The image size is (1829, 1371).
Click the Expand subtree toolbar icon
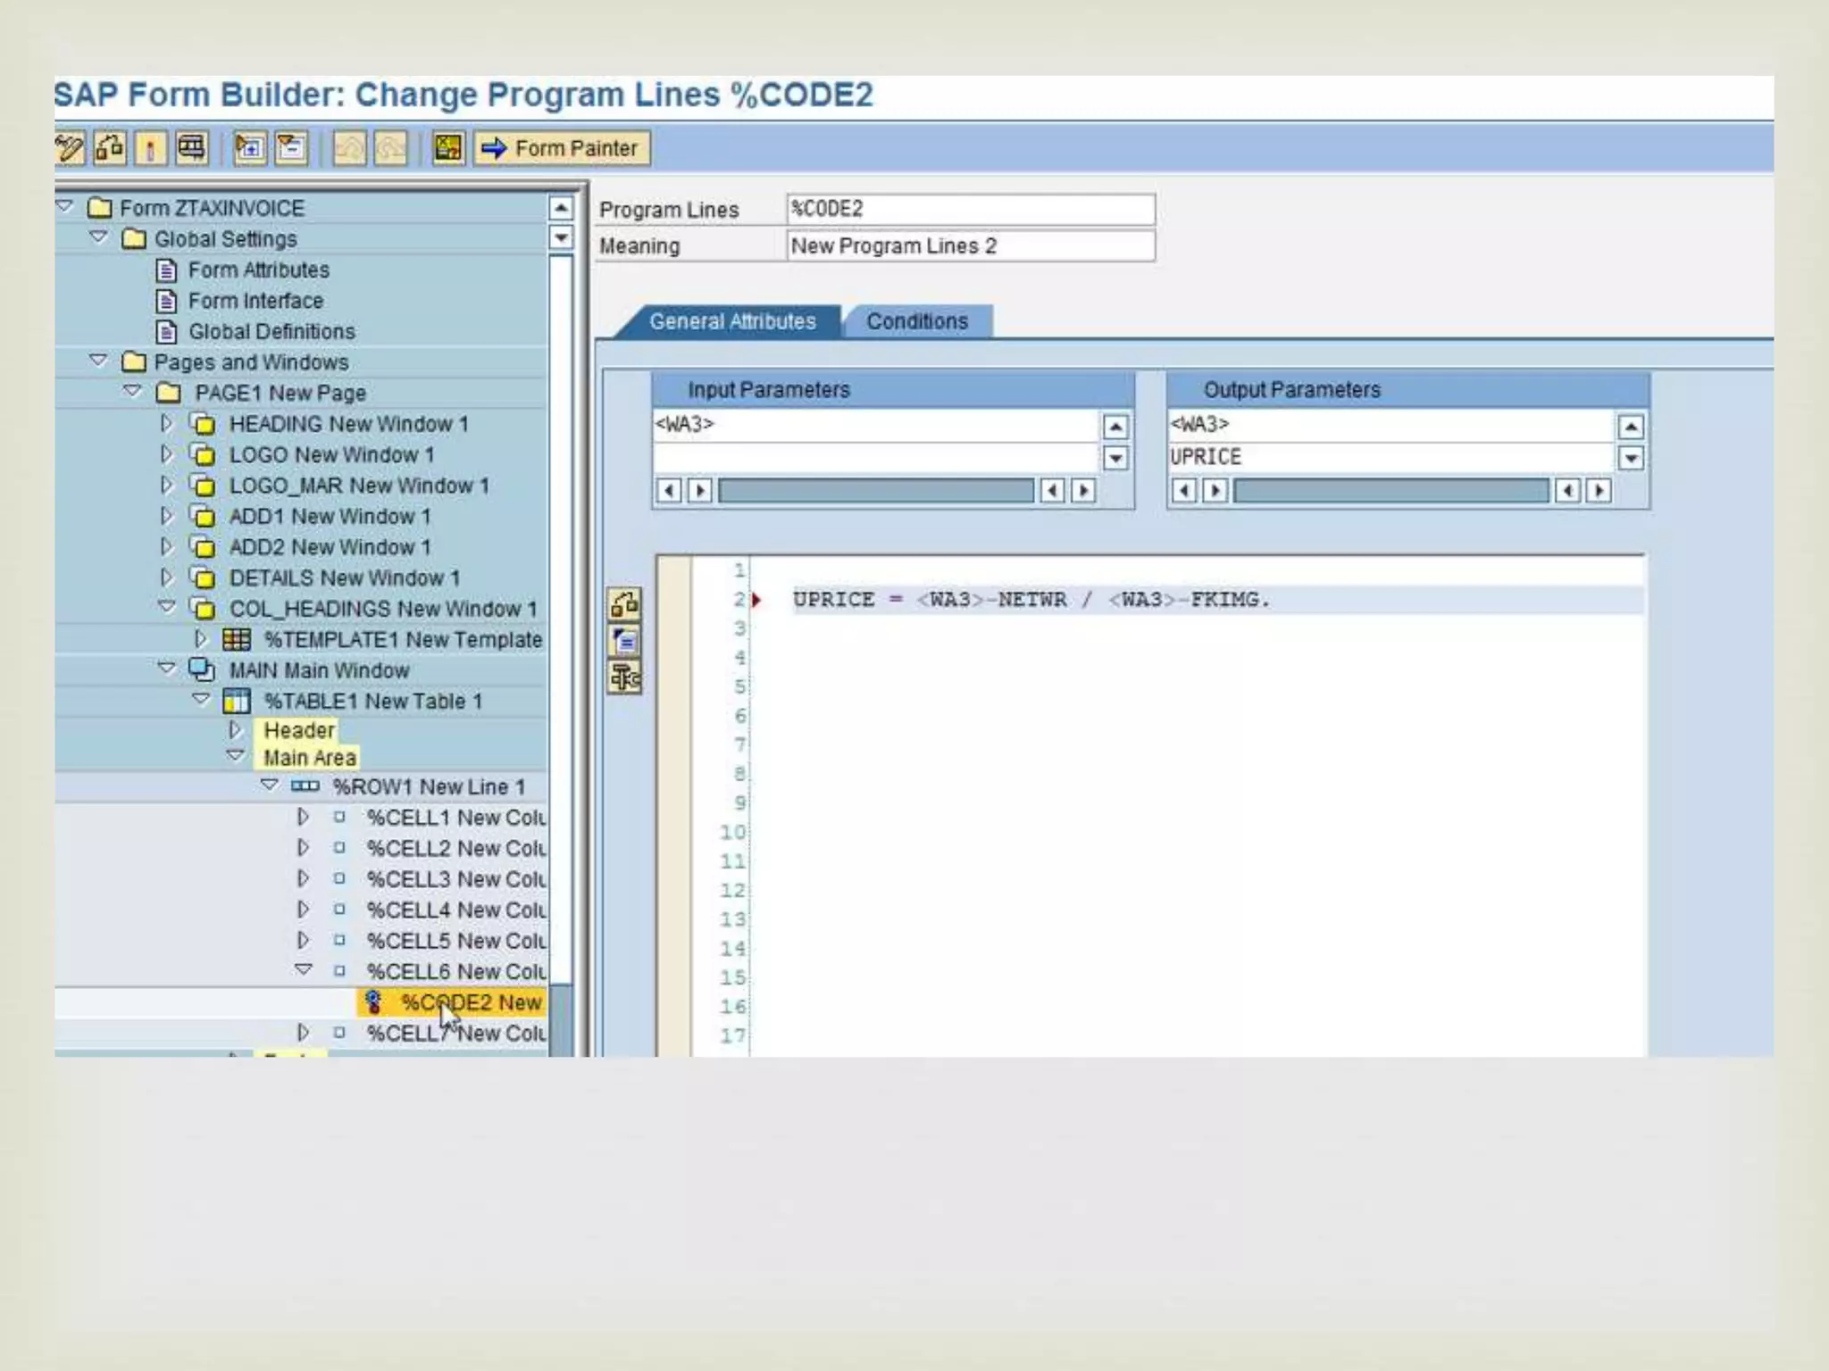[x=249, y=148]
